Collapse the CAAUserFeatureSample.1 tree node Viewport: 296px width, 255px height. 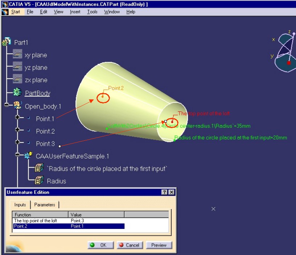(x=17, y=155)
